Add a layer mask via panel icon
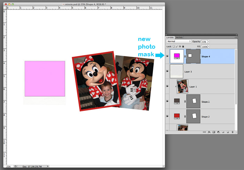Image resolution: width=244 pixels, height=170 pixels. (x=214, y=132)
